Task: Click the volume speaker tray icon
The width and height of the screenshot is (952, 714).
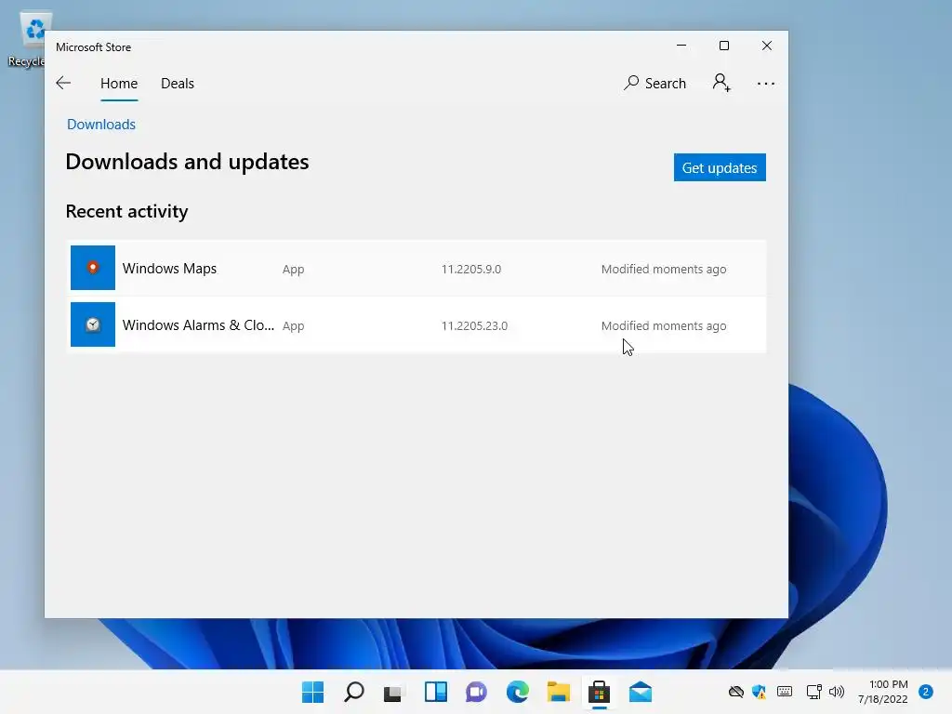Action: coord(837,692)
